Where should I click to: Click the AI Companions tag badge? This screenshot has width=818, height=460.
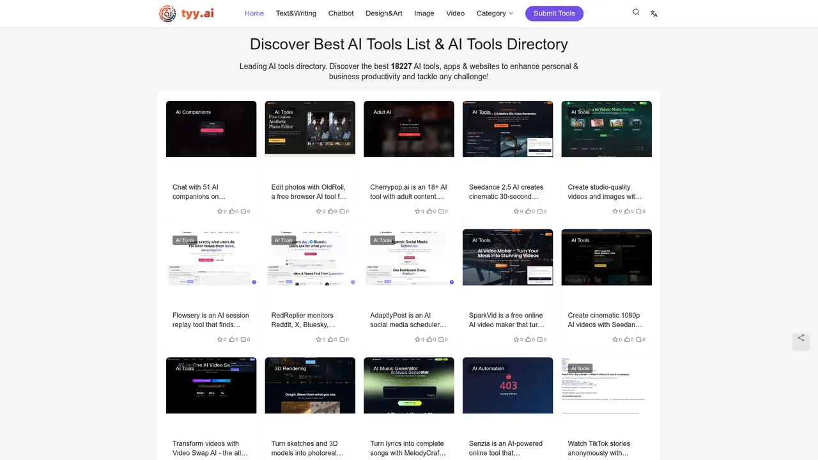(193, 112)
